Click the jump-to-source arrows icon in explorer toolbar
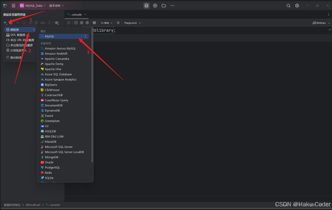332x210 pixels. 49,23
